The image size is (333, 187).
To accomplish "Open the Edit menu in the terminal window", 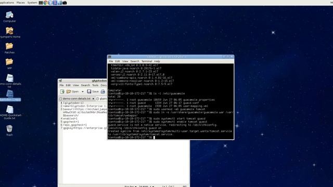I will coord(118,61).
